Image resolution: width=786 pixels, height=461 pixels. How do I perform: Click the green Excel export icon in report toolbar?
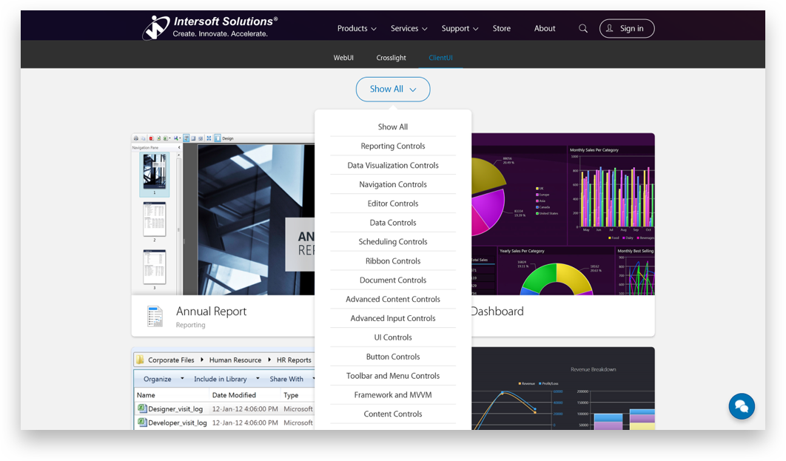tap(166, 138)
